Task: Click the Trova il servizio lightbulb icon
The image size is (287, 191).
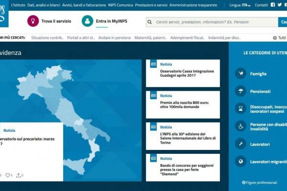Action: coord(33,21)
